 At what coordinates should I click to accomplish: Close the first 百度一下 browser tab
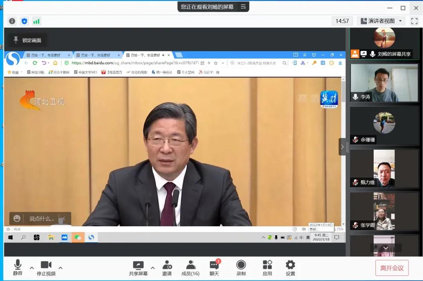pos(69,55)
